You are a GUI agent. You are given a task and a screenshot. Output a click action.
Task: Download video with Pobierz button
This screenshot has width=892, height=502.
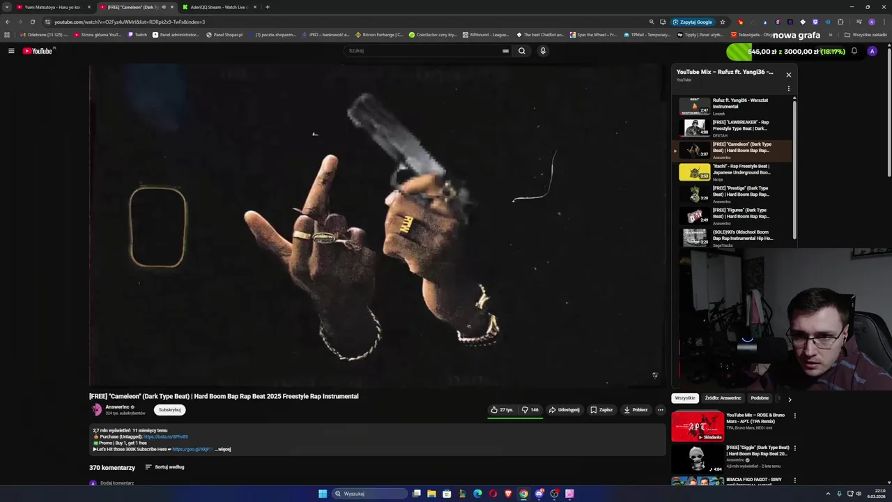click(636, 410)
